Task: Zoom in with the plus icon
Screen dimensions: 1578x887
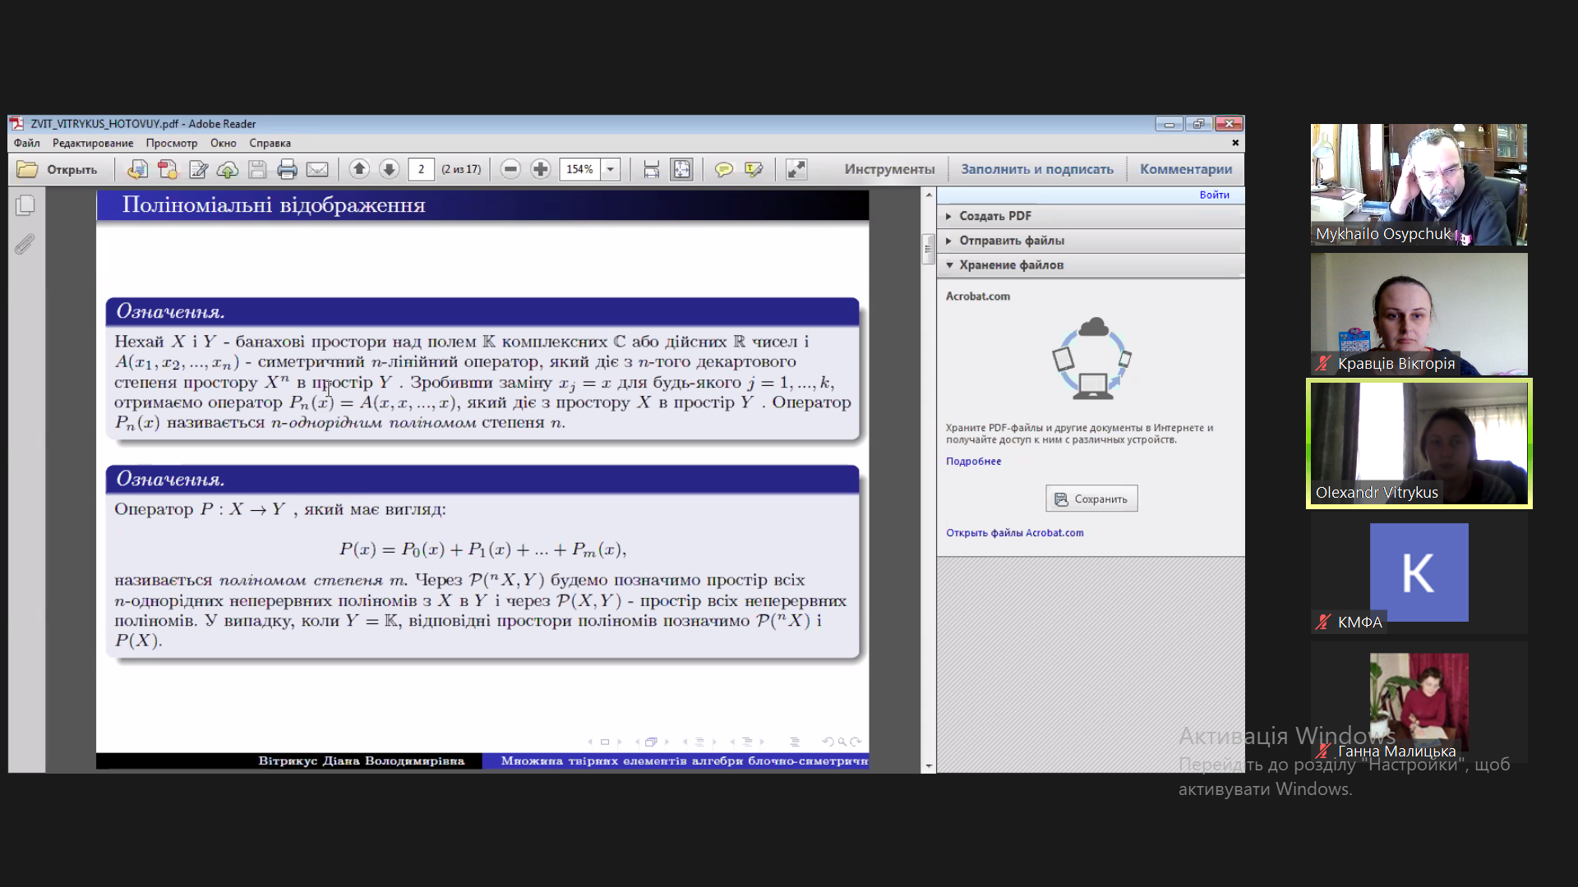Action: [x=541, y=169]
